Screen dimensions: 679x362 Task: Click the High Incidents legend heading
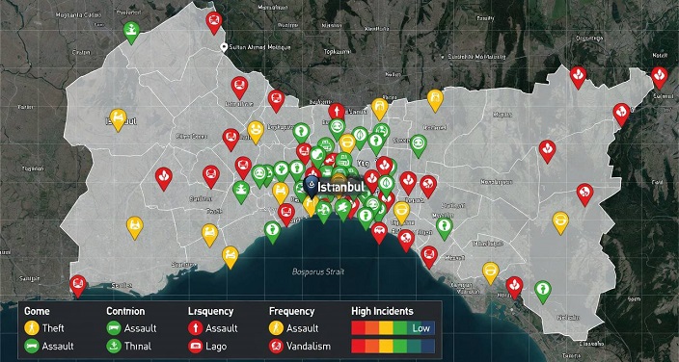[x=382, y=311]
